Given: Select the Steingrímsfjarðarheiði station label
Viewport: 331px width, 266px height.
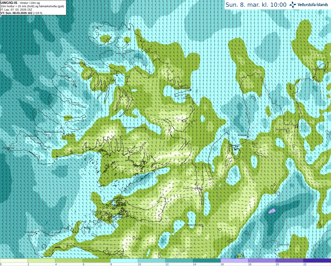Looking at the screenshot, I should 134,127.
